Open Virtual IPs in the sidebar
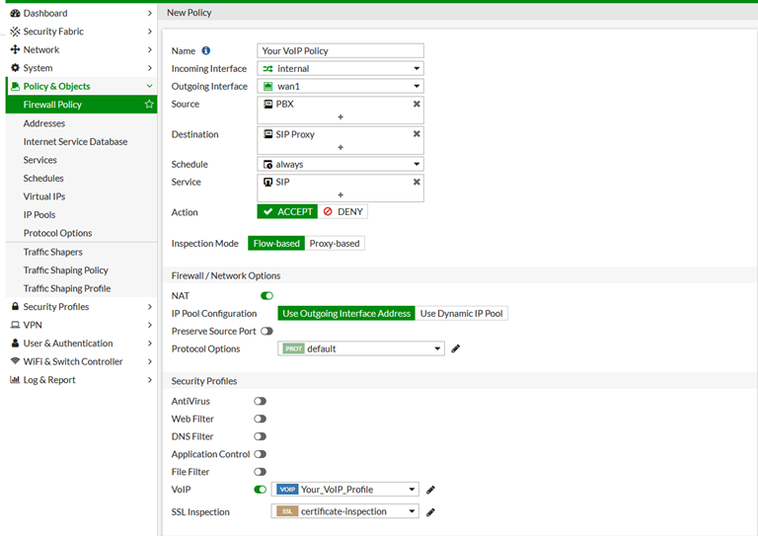Screen dimensions: 758x536 pyautogui.click(x=44, y=196)
